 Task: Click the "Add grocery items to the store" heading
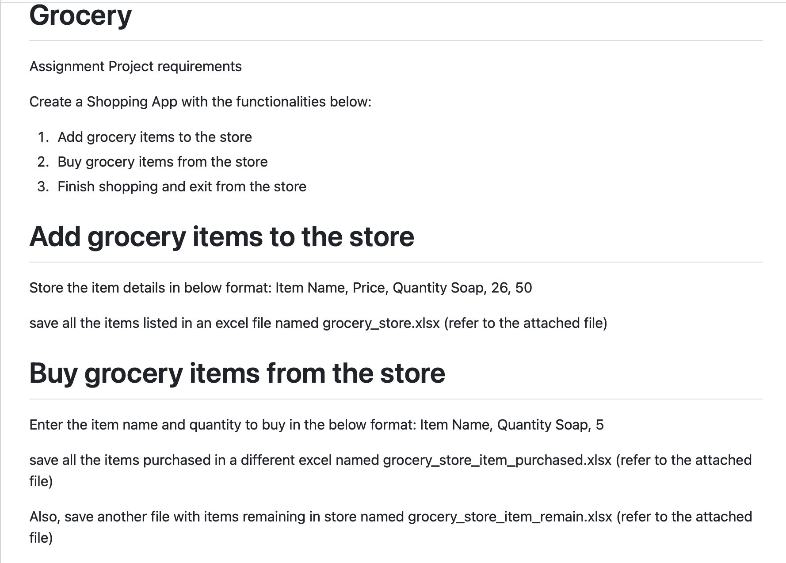(x=221, y=237)
